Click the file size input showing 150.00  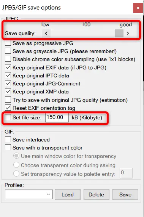coord(57,117)
